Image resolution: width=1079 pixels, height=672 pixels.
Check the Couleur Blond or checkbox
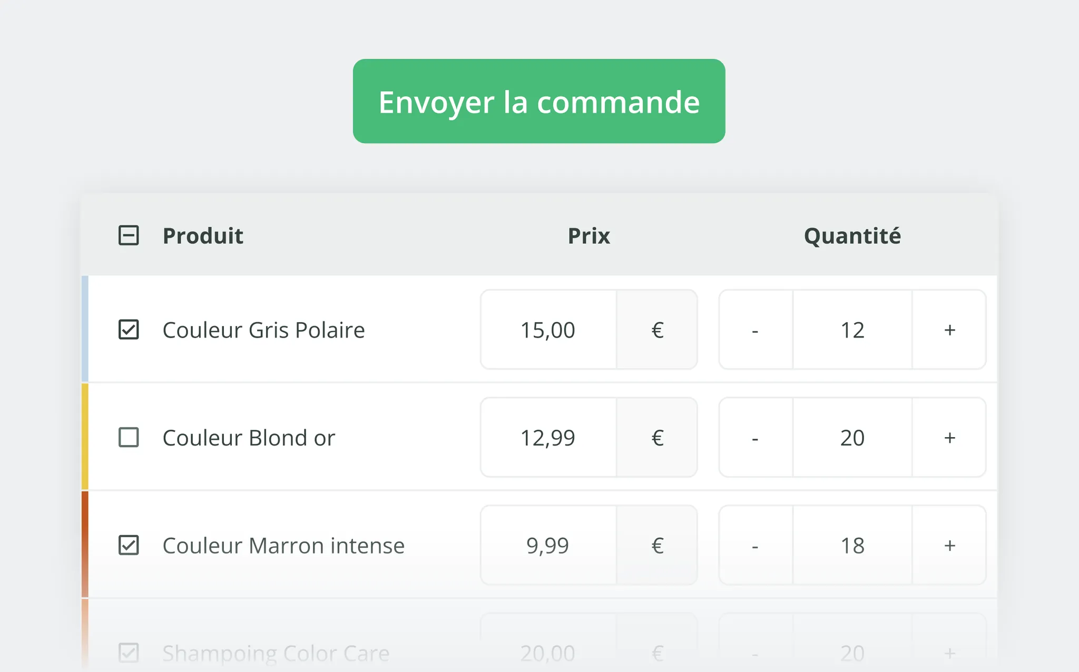[129, 438]
